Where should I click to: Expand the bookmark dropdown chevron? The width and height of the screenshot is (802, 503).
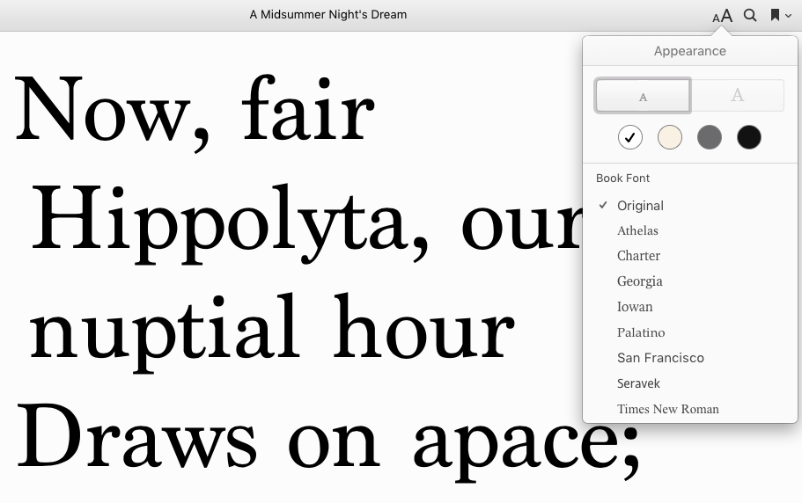788,16
